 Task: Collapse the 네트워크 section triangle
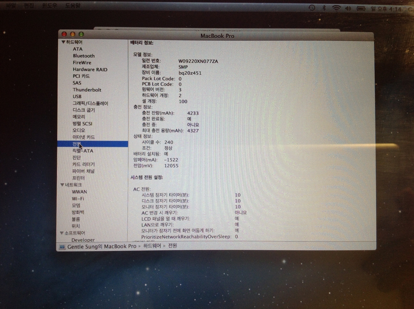pyautogui.click(x=62, y=185)
